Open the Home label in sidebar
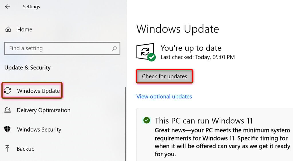The height and width of the screenshot is (161, 293). (x=25, y=29)
